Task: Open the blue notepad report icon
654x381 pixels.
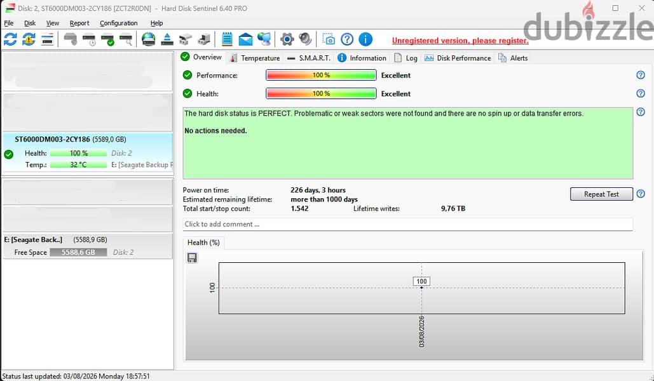Action: coord(227,39)
